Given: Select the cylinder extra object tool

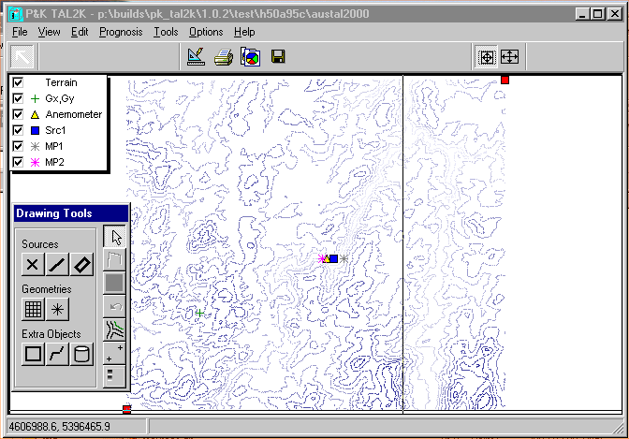Looking at the screenshot, I should (x=81, y=354).
